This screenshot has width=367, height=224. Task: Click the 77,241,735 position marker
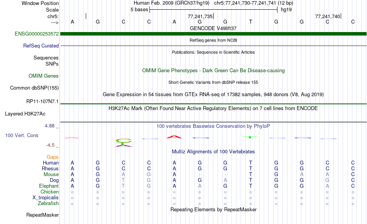point(200,16)
